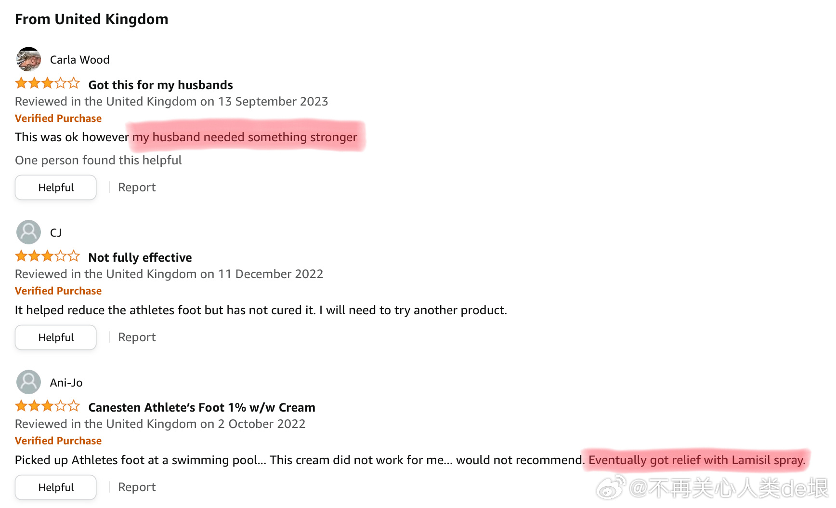Click CJ's default profile avatar

[28, 232]
